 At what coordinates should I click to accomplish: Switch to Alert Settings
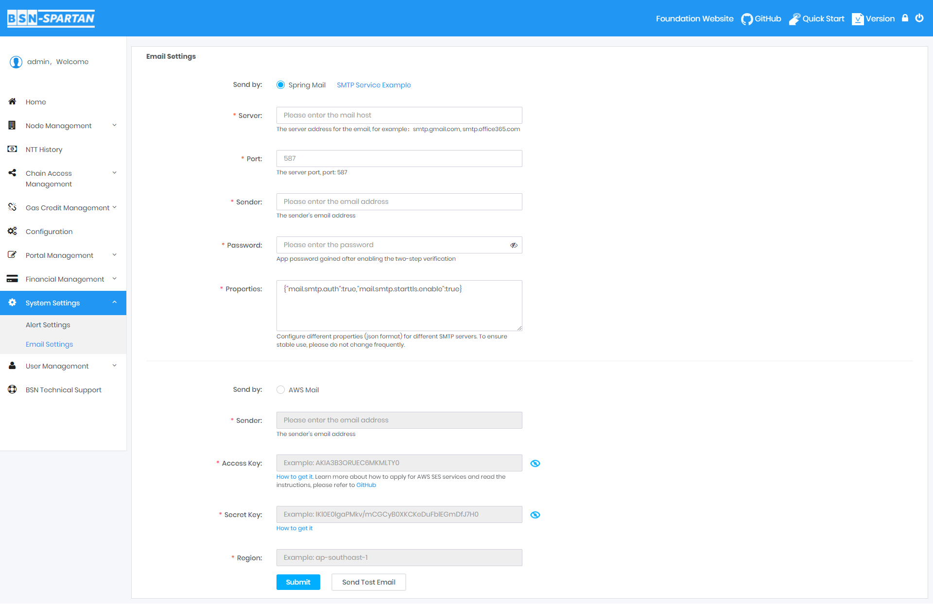coord(48,324)
